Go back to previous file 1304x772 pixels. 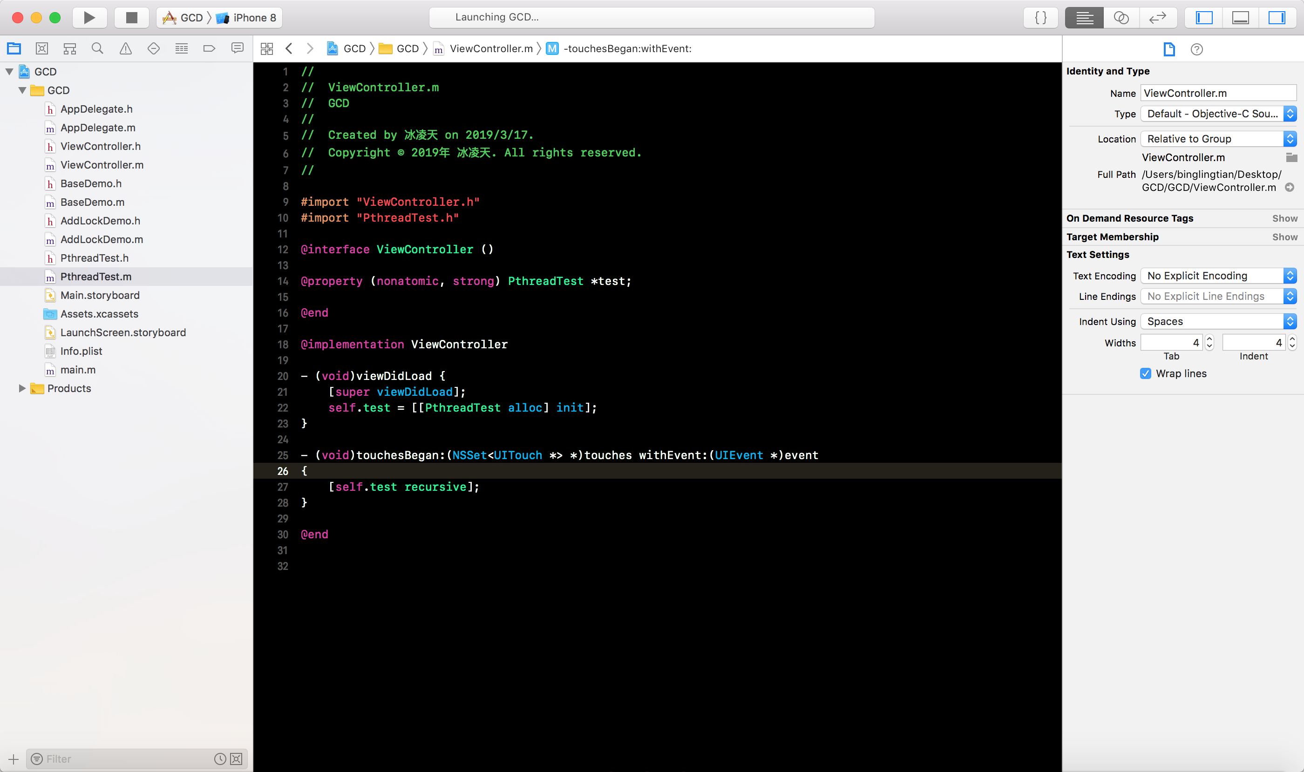(x=289, y=48)
